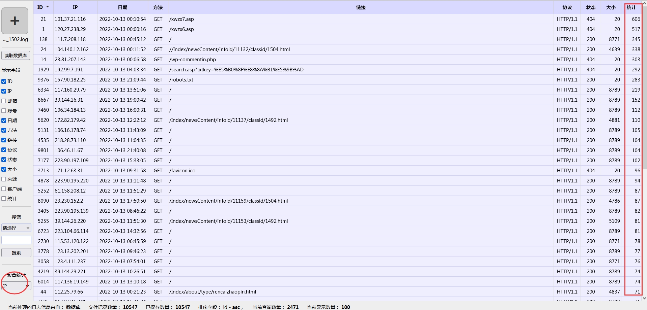The image size is (647, 310).
Task: Click the 链接 column header
Action: [x=361, y=7]
